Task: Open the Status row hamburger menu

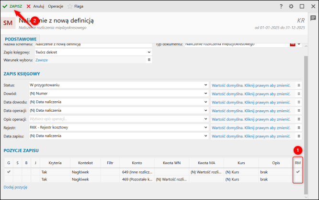Action: pos(299,85)
